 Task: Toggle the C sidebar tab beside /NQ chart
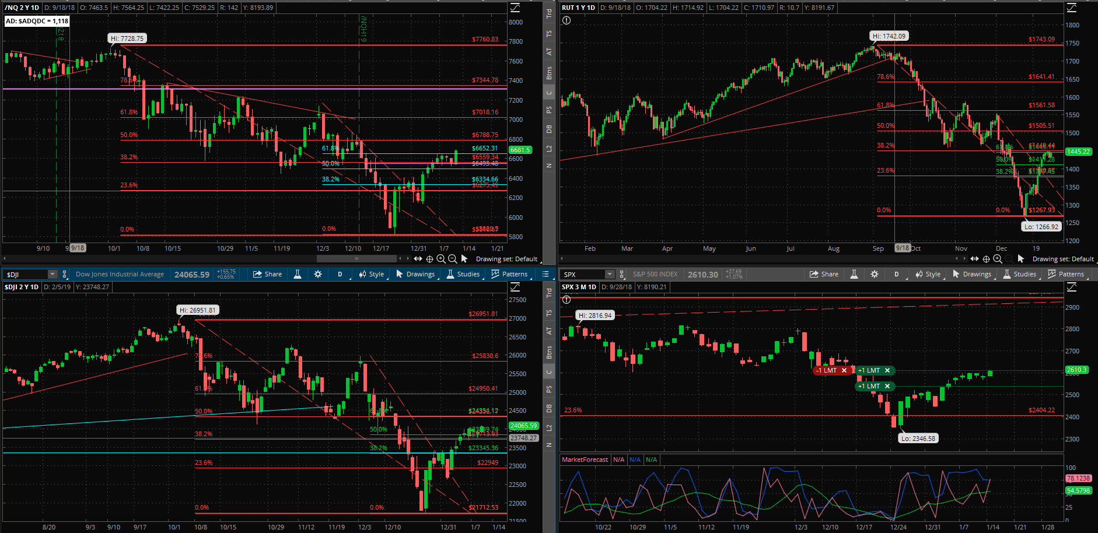tap(549, 93)
